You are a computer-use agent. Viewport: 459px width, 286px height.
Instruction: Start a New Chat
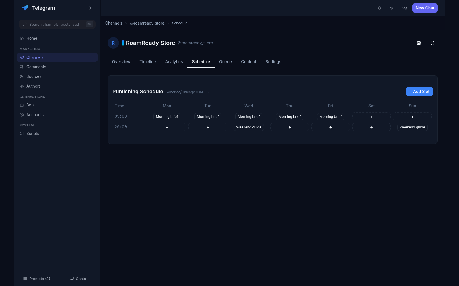pos(425,8)
